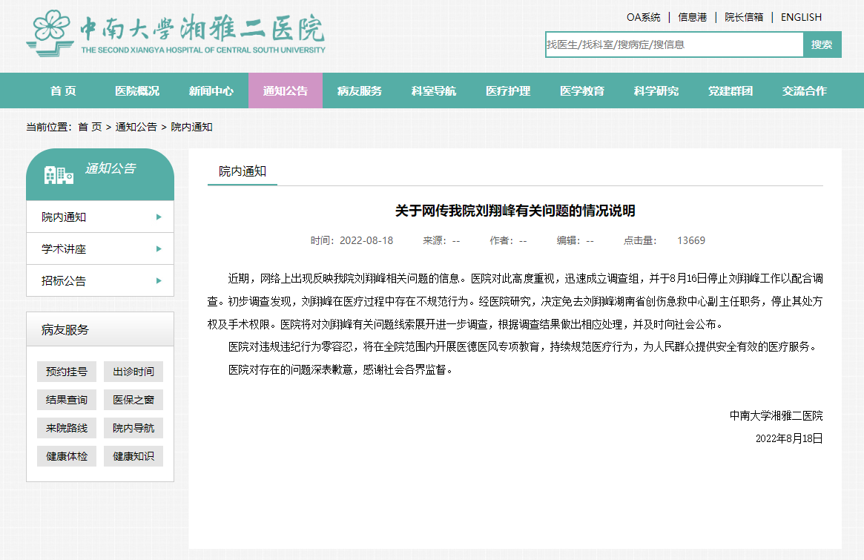Click the hospital flower logo

[50, 33]
